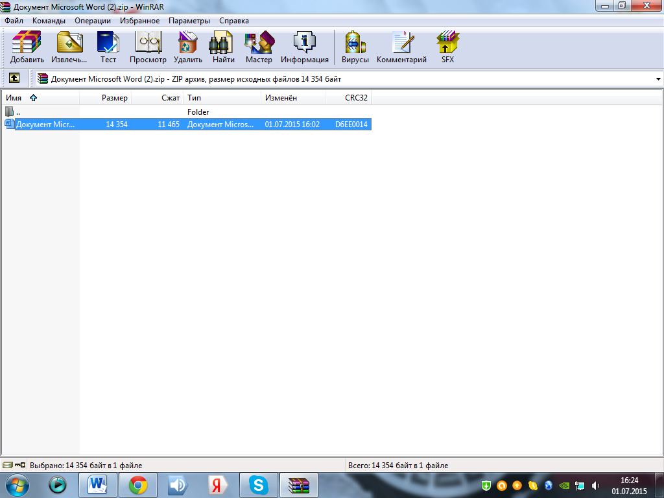The image size is (664, 498).
Task: Open the Просмотр (View) tool
Action: (x=148, y=47)
